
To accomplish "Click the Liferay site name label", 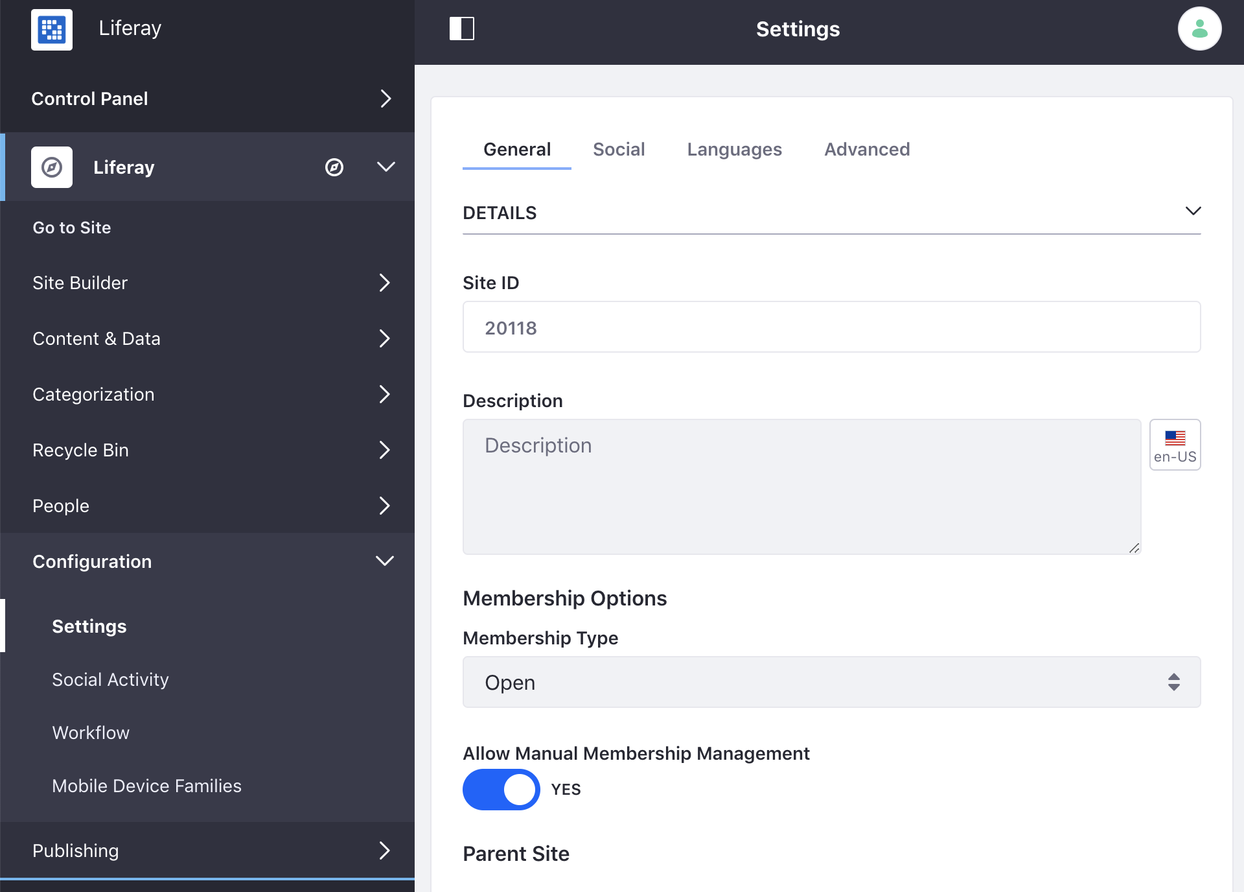I will tap(124, 167).
